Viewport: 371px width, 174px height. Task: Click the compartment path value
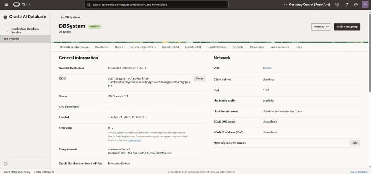click(140, 151)
